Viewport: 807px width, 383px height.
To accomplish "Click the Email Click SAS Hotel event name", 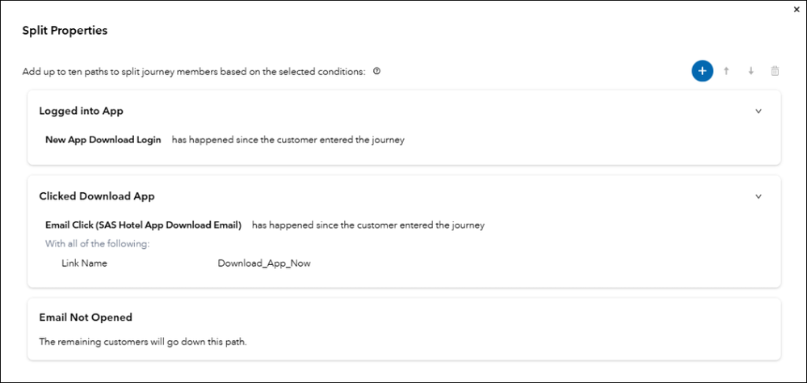I will pyautogui.click(x=144, y=225).
